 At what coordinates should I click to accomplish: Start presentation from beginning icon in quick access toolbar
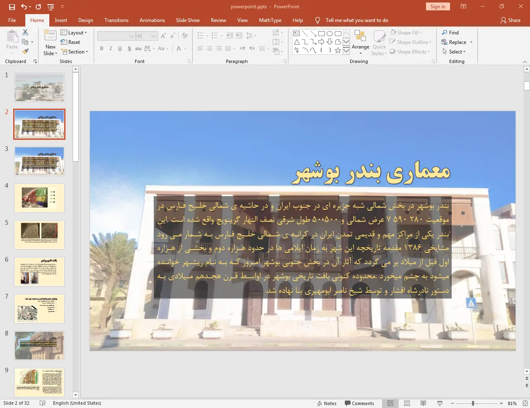(x=51, y=7)
